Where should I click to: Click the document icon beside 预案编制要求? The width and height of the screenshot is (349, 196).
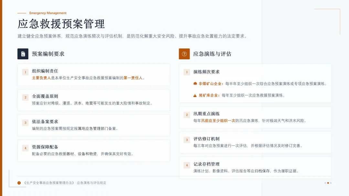23,54
